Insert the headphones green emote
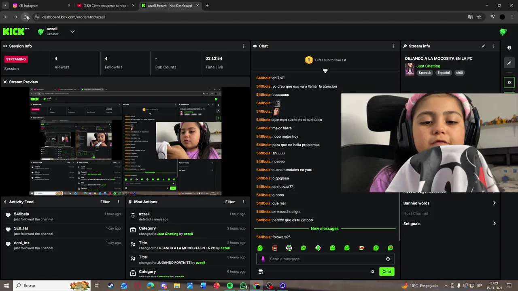 pos(289,248)
